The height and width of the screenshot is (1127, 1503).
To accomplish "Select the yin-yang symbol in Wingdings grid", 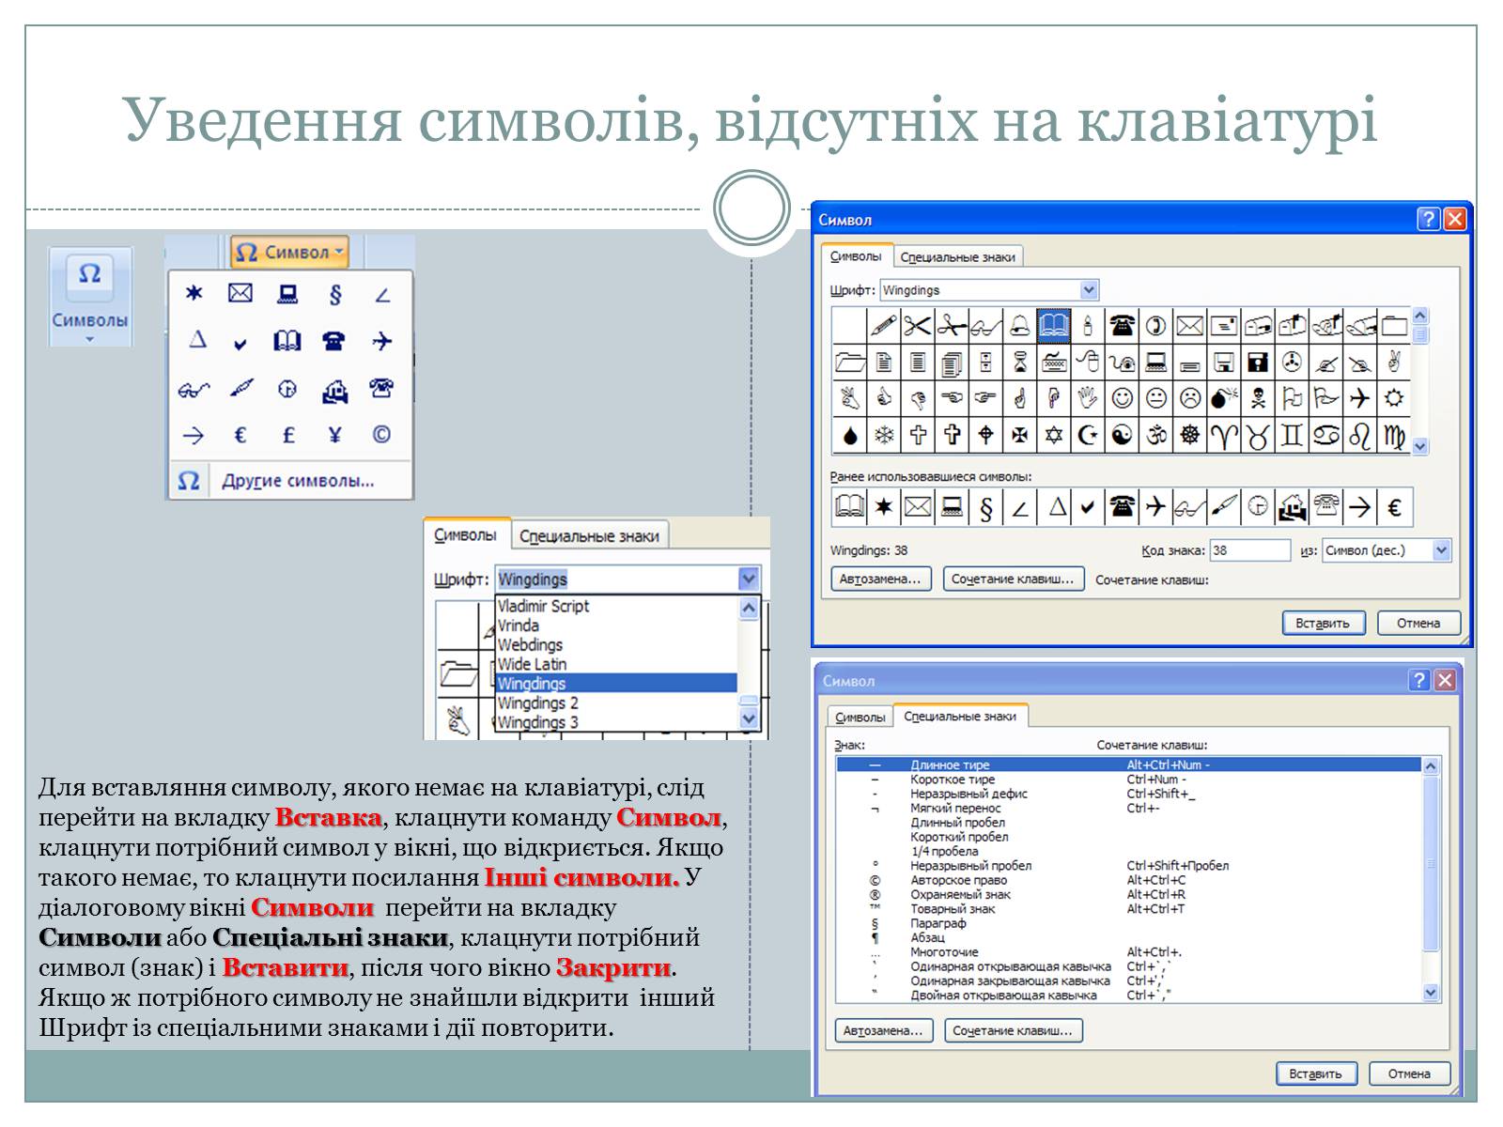I will [1122, 435].
